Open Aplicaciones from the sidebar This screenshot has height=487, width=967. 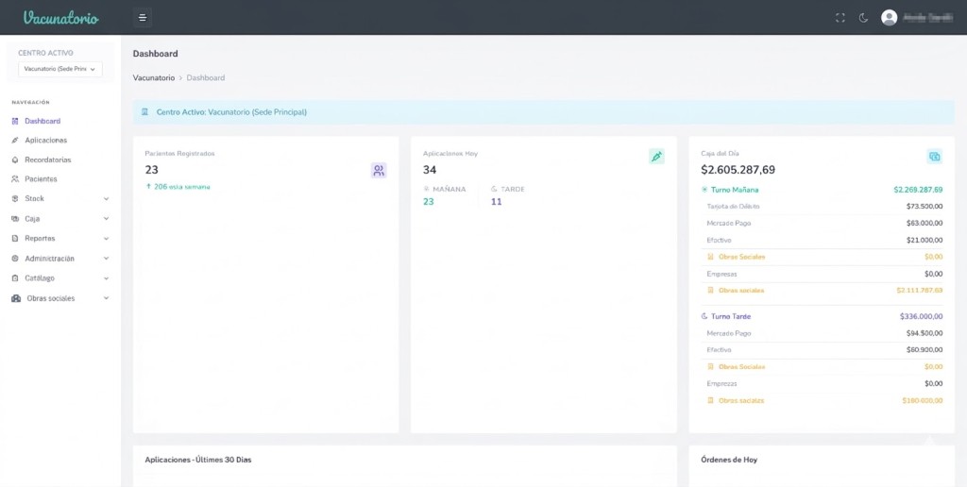tap(46, 140)
